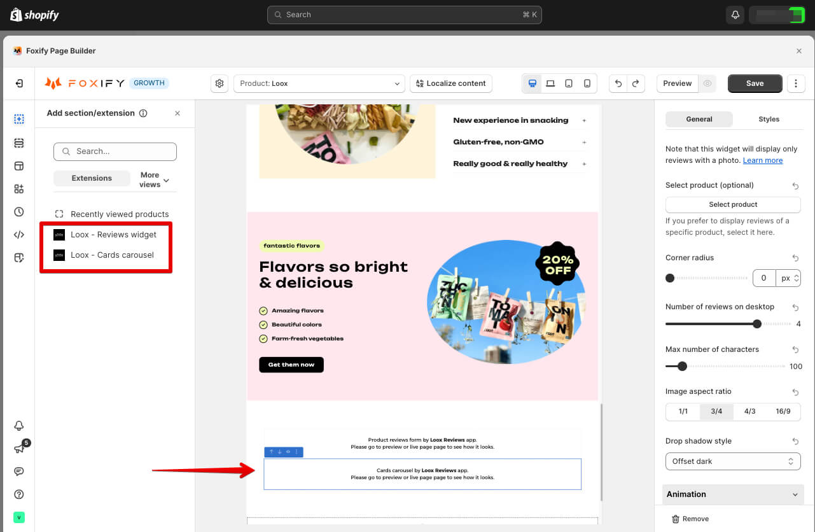Click the extensions Search field

click(x=115, y=151)
